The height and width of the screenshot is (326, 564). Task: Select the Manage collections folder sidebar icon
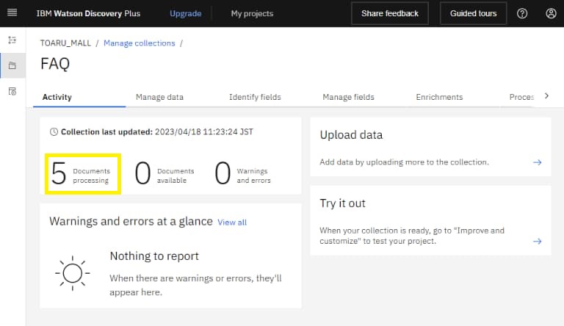coord(12,65)
